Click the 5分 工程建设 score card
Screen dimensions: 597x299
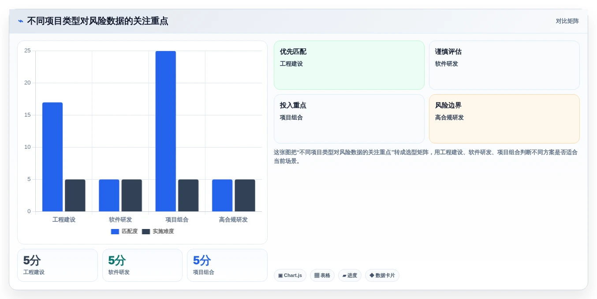click(57, 265)
